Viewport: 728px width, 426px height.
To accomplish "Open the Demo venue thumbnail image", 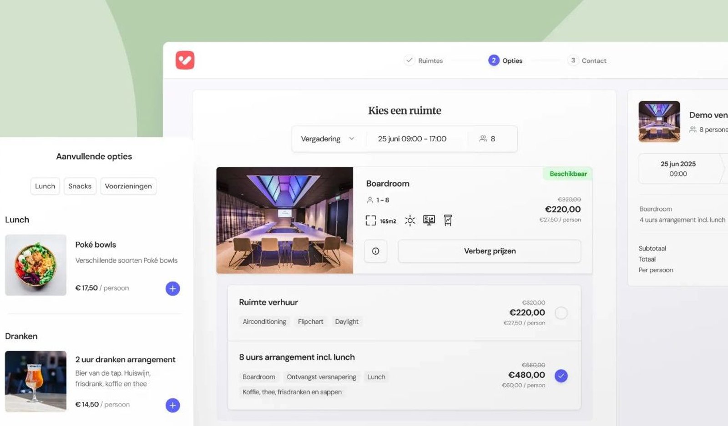I will point(659,121).
